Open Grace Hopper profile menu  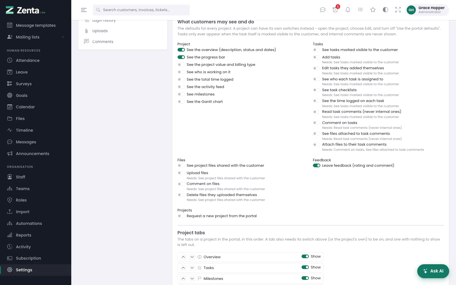tap(427, 10)
